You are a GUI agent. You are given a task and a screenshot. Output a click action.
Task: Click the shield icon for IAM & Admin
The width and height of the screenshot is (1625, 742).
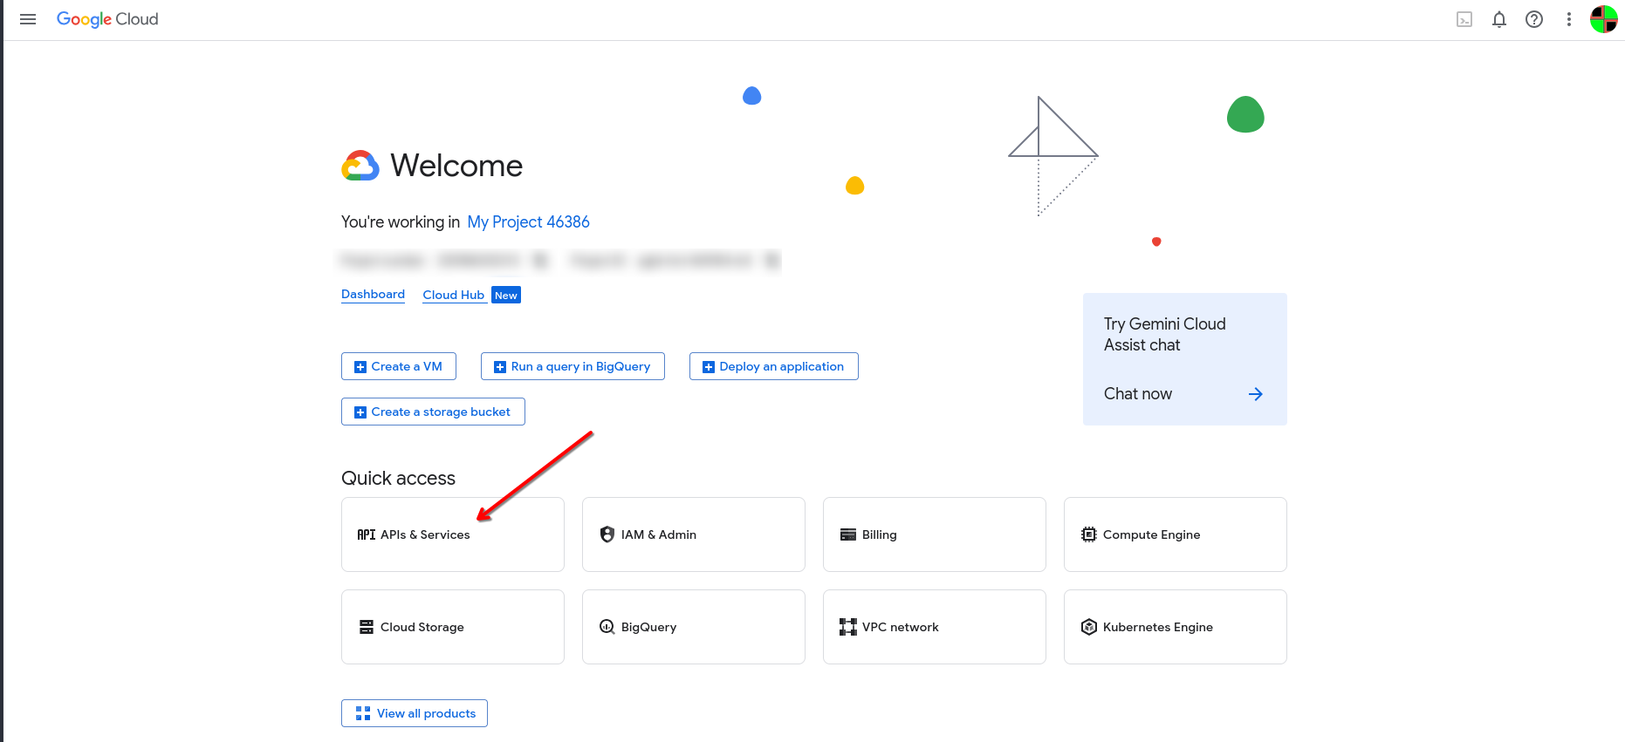click(x=607, y=534)
